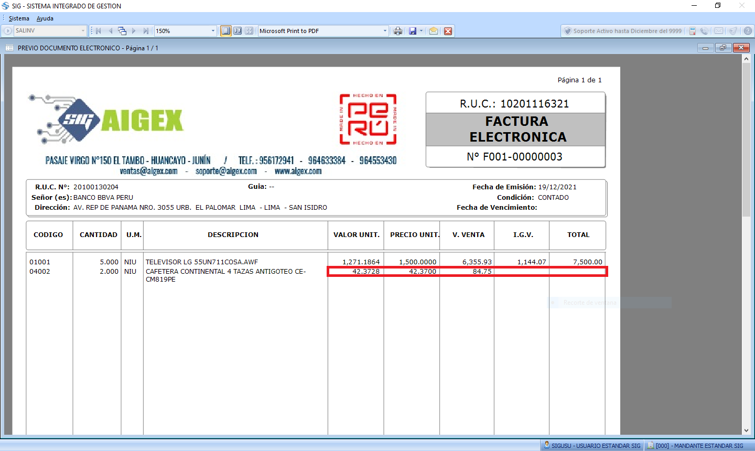Image resolution: width=755 pixels, height=451 pixels.
Task: Click SIGUSU - USUARIO ESTANDAR SIG in status bar
Action: [592, 446]
